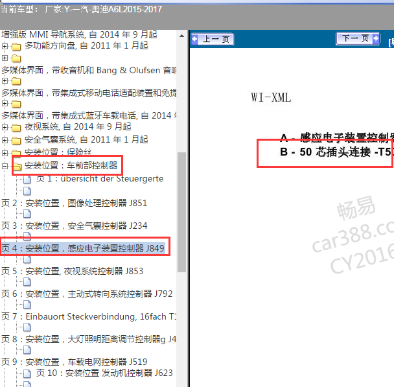Select 安装位置：车前部控制器 folder label
This screenshot has height=387, width=394.
click(x=71, y=165)
